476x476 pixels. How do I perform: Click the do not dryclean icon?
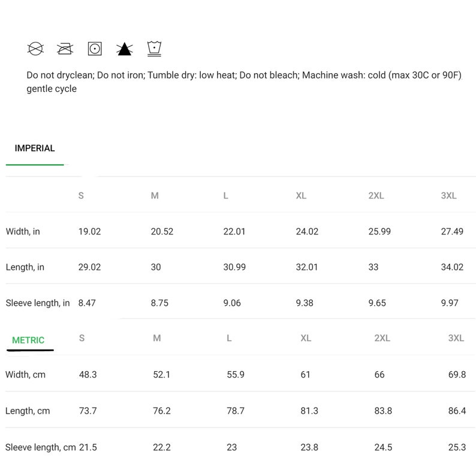(x=35, y=49)
